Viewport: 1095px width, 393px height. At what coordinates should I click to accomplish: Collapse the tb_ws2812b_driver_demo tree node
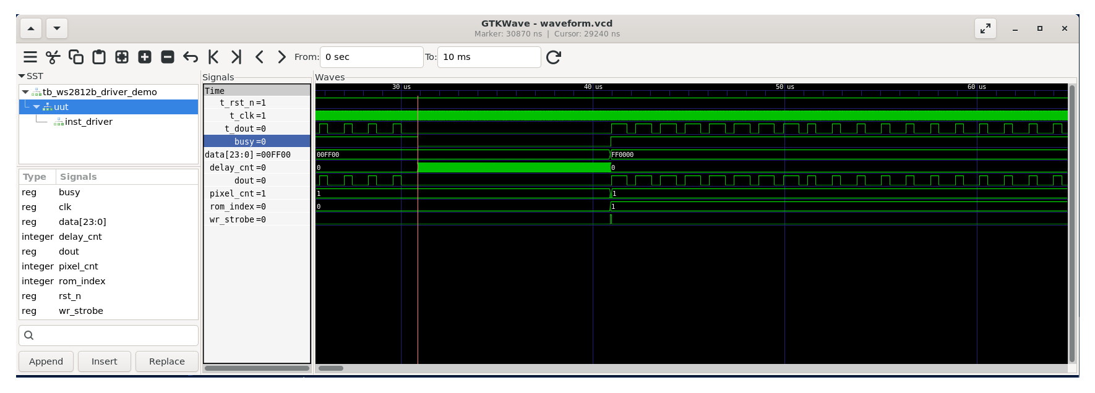[x=25, y=92]
